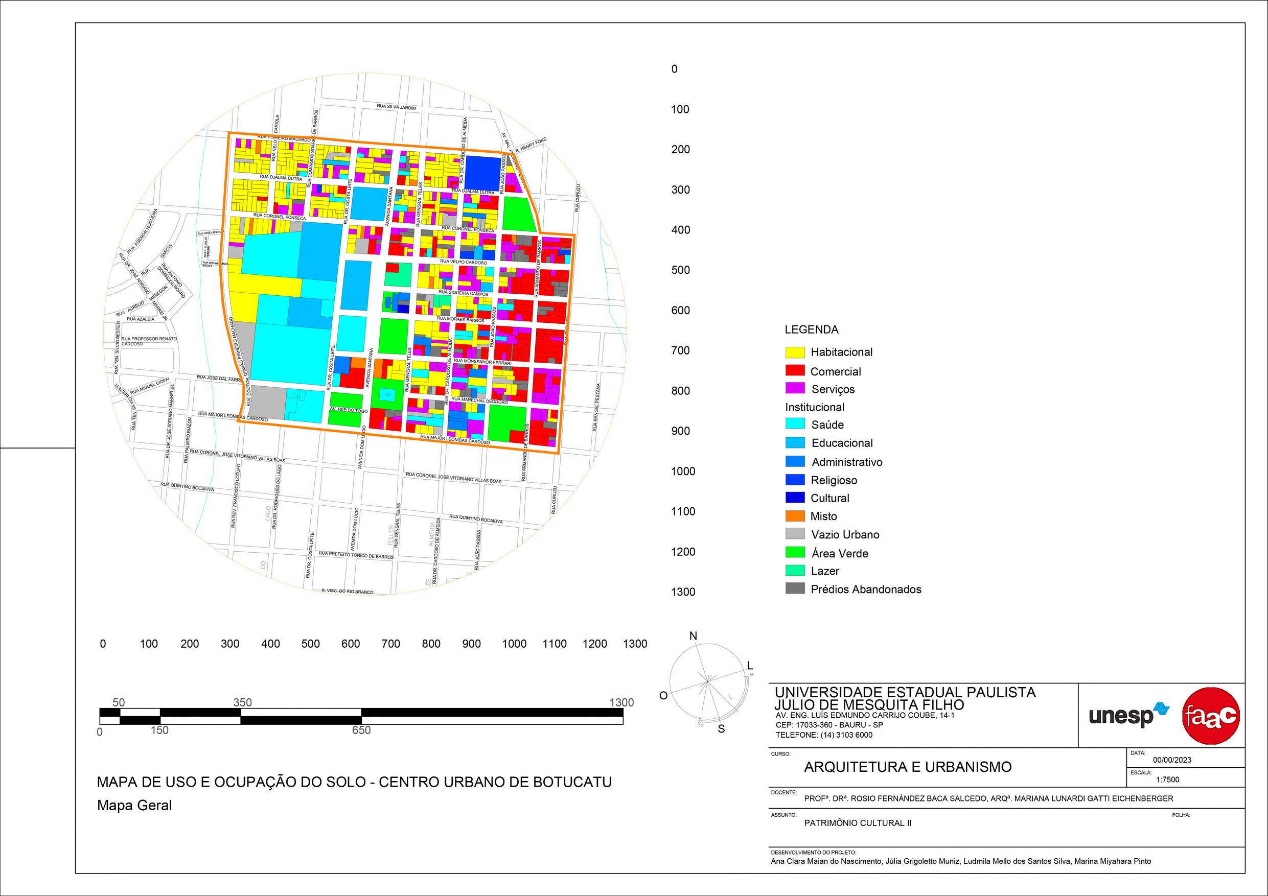
Task: Click the 'Mapa Geral' subtitle
Action: 134,806
